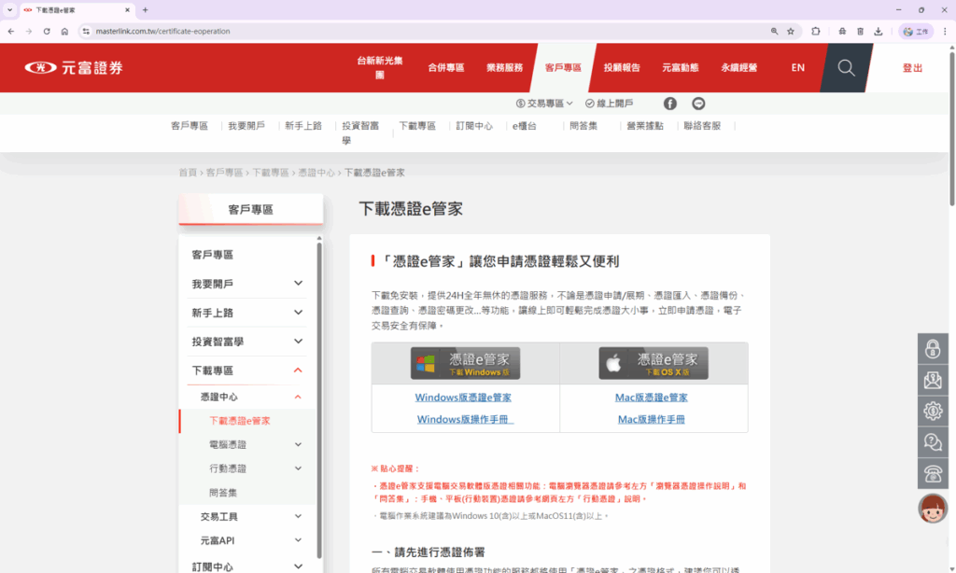The image size is (956, 573).
Task: Open the LINE icon link
Action: coord(698,104)
